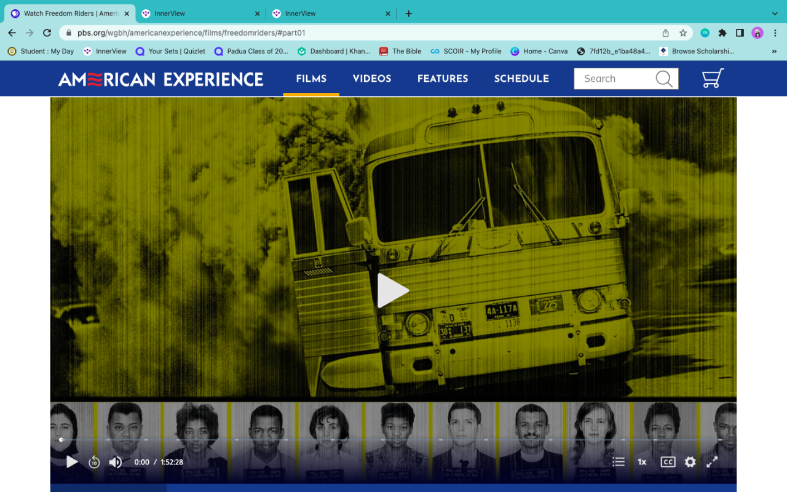The image size is (787, 492).
Task: Show more bookmarks overflow
Action: 774,51
